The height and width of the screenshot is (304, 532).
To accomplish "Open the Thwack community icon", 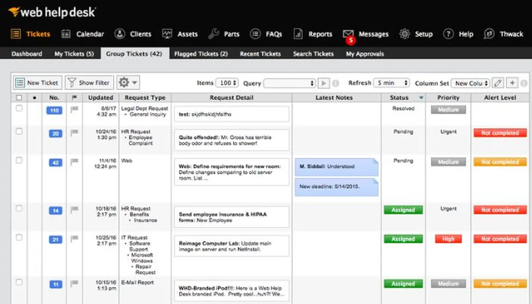I will [489, 34].
